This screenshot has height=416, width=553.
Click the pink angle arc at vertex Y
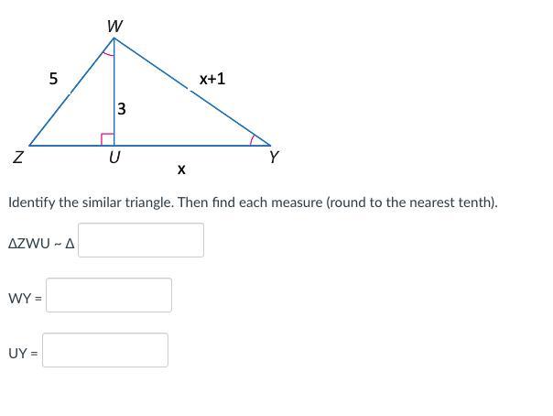tap(253, 139)
